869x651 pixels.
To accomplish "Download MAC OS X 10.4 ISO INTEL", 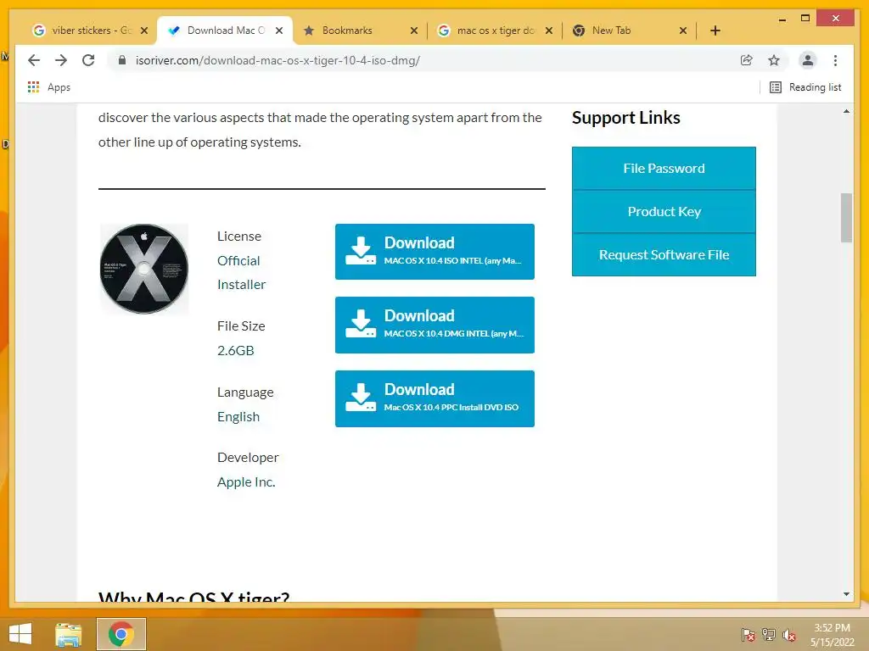I will [x=434, y=251].
